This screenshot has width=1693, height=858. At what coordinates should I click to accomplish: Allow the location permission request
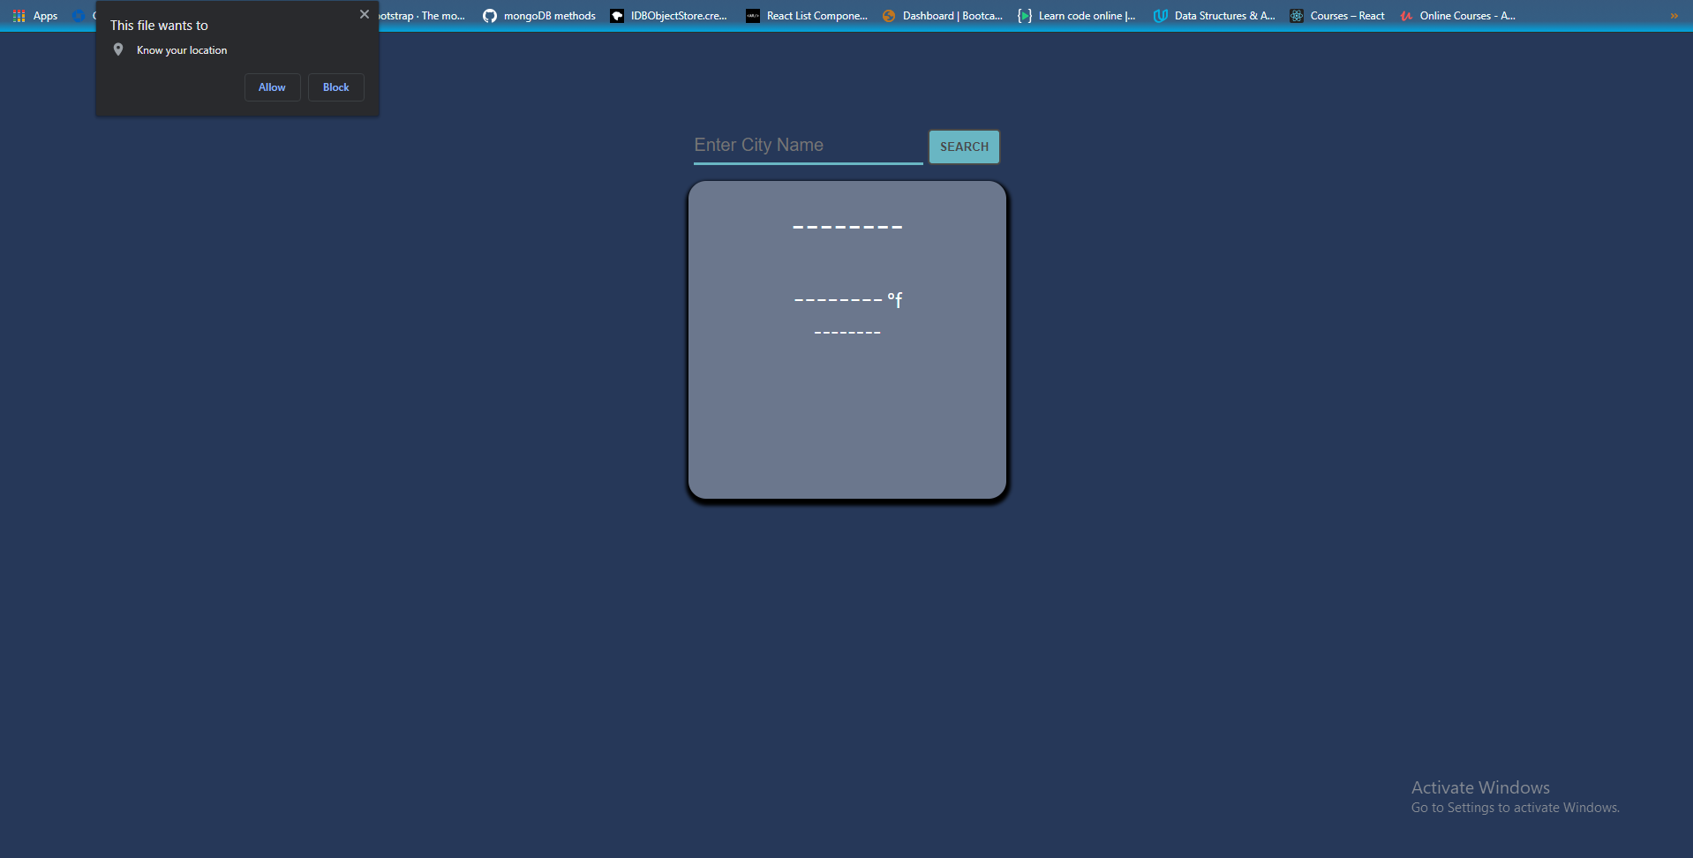(x=272, y=87)
